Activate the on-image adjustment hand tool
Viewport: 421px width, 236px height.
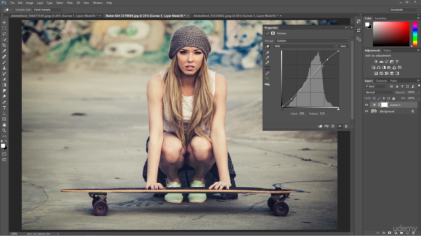(x=267, y=47)
